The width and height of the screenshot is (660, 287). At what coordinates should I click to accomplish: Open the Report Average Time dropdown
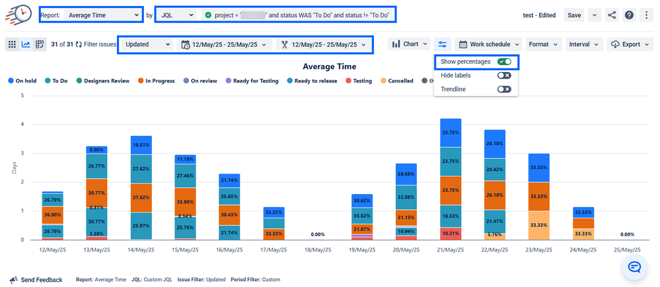pos(104,15)
